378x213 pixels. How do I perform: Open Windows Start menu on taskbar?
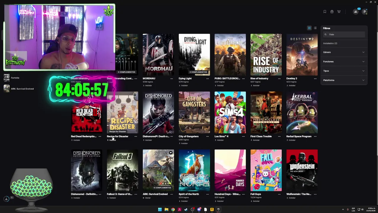point(160,209)
